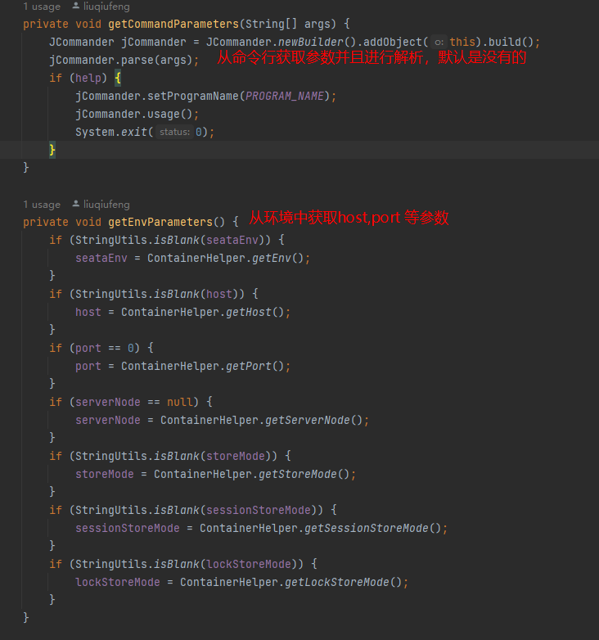599x640 pixels.
Task: Click storeMode inside the isBlank call
Action: pyautogui.click(x=236, y=456)
